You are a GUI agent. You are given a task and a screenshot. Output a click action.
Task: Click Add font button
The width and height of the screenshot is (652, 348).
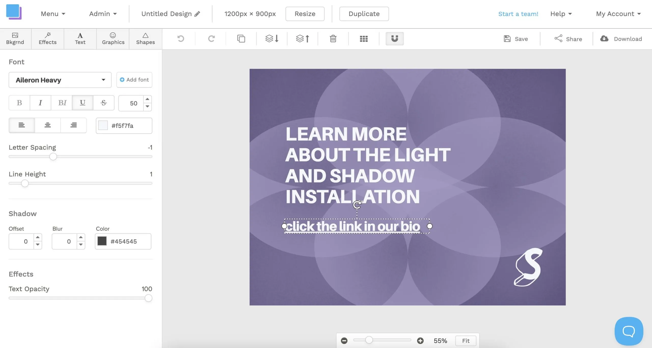pyautogui.click(x=134, y=80)
